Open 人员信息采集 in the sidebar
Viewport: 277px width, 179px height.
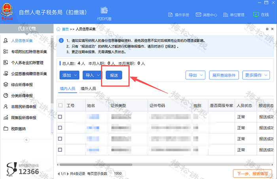click(x=21, y=40)
